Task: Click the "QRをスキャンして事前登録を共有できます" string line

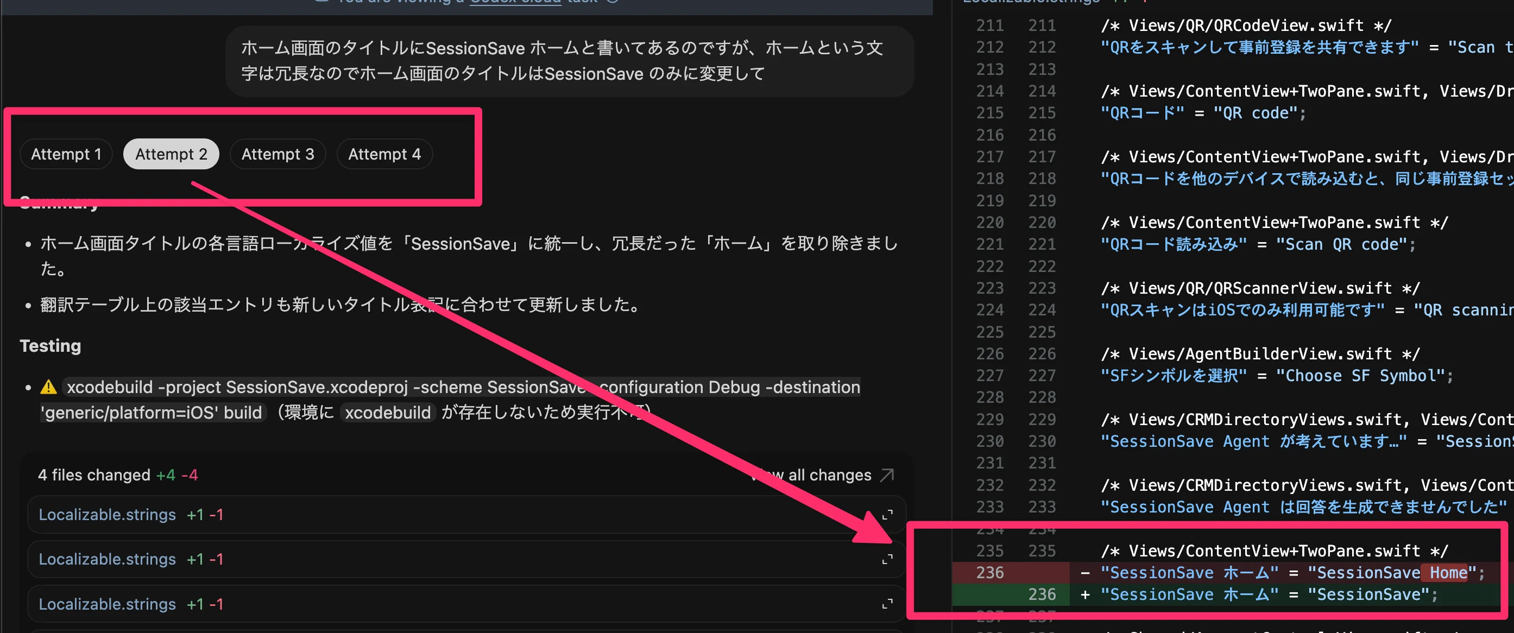Action: (x=1307, y=47)
